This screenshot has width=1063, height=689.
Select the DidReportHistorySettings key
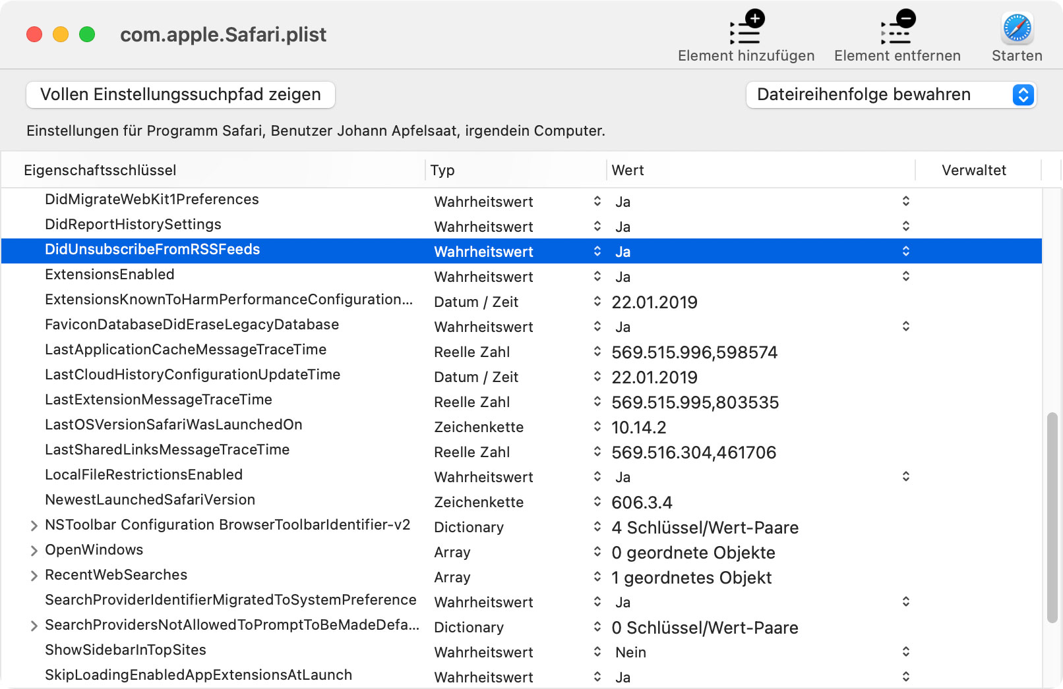133,225
